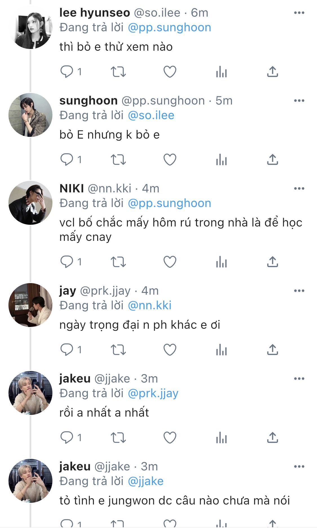Open three-dot menu on jay's tweet
Image resolution: width=317 pixels, height=529 pixels.
point(299,291)
